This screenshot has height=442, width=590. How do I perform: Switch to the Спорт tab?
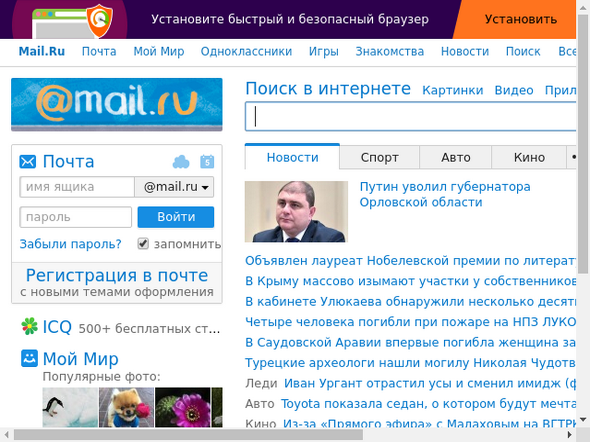(x=379, y=157)
